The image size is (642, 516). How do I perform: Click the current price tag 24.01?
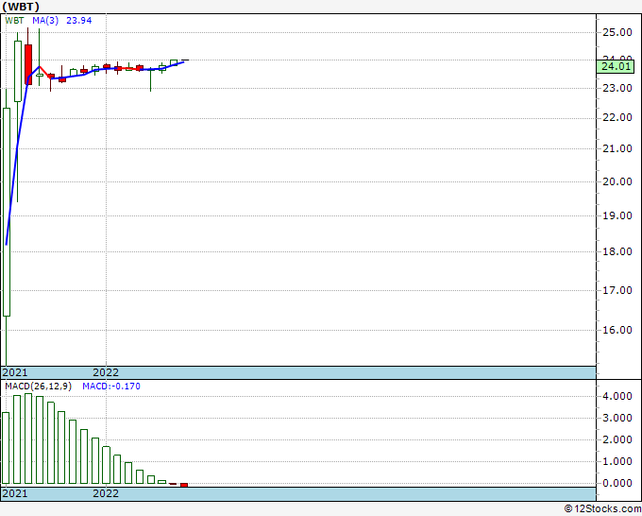[x=616, y=66]
